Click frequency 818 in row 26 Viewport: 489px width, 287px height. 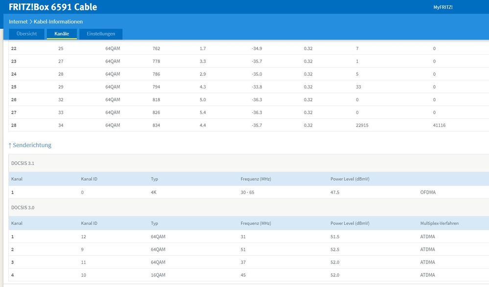(x=156, y=100)
